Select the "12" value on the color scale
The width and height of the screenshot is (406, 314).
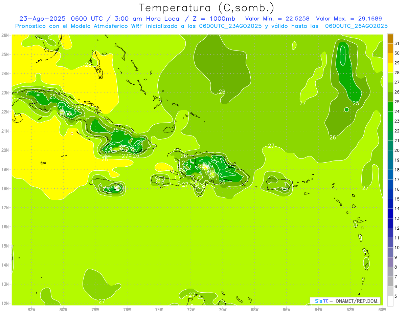[397, 228]
